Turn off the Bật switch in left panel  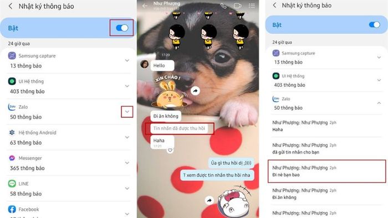click(122, 28)
